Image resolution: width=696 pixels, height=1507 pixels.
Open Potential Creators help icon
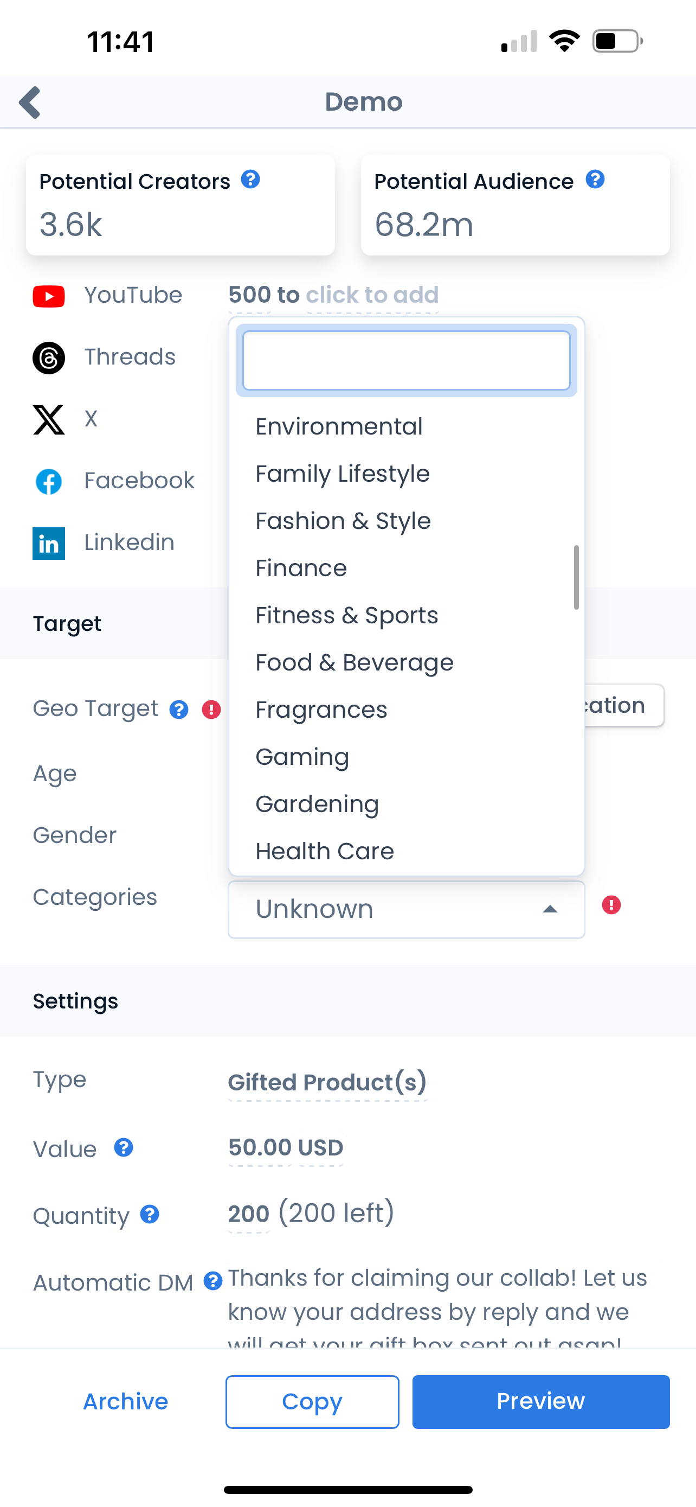[250, 180]
